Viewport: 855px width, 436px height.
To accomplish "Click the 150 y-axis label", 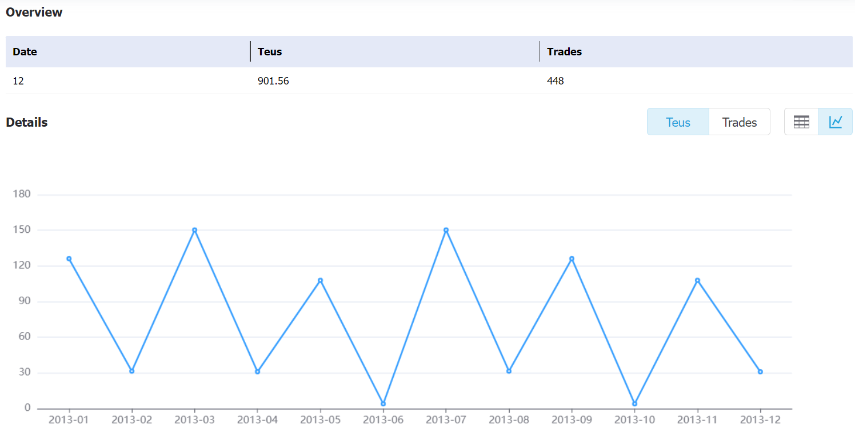I will click(22, 230).
